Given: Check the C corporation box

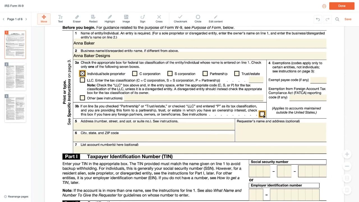Looking at the screenshot, I should coord(135,74).
